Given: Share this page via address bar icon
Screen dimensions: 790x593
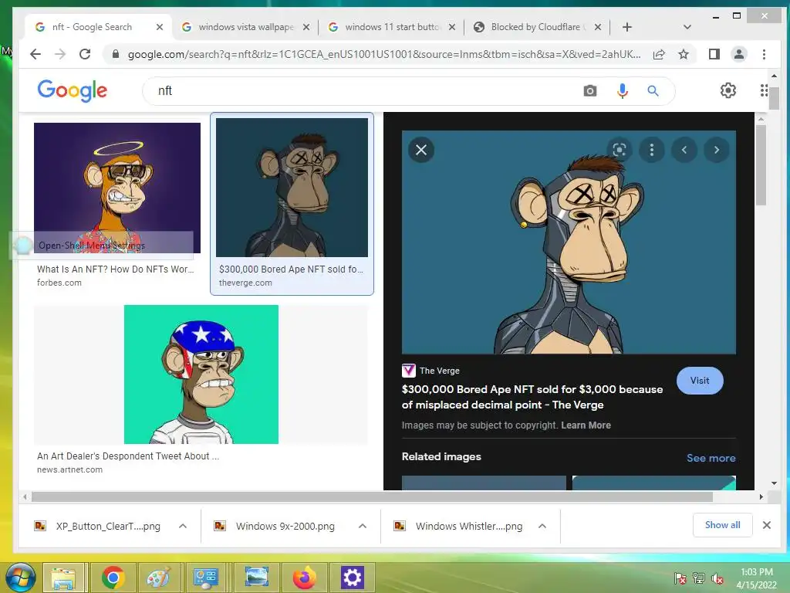Looking at the screenshot, I should click(x=659, y=54).
